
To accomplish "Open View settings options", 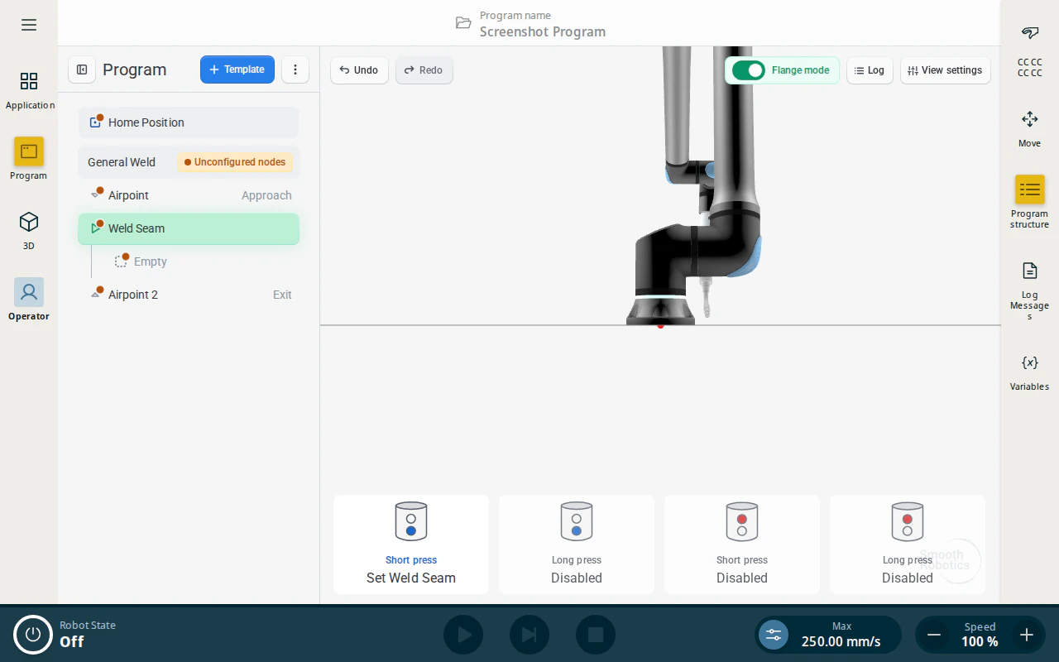I will tap(945, 70).
